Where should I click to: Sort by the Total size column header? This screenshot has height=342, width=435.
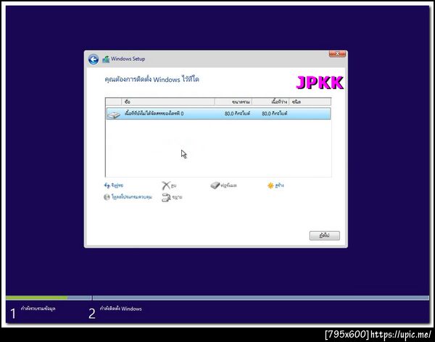(233, 101)
